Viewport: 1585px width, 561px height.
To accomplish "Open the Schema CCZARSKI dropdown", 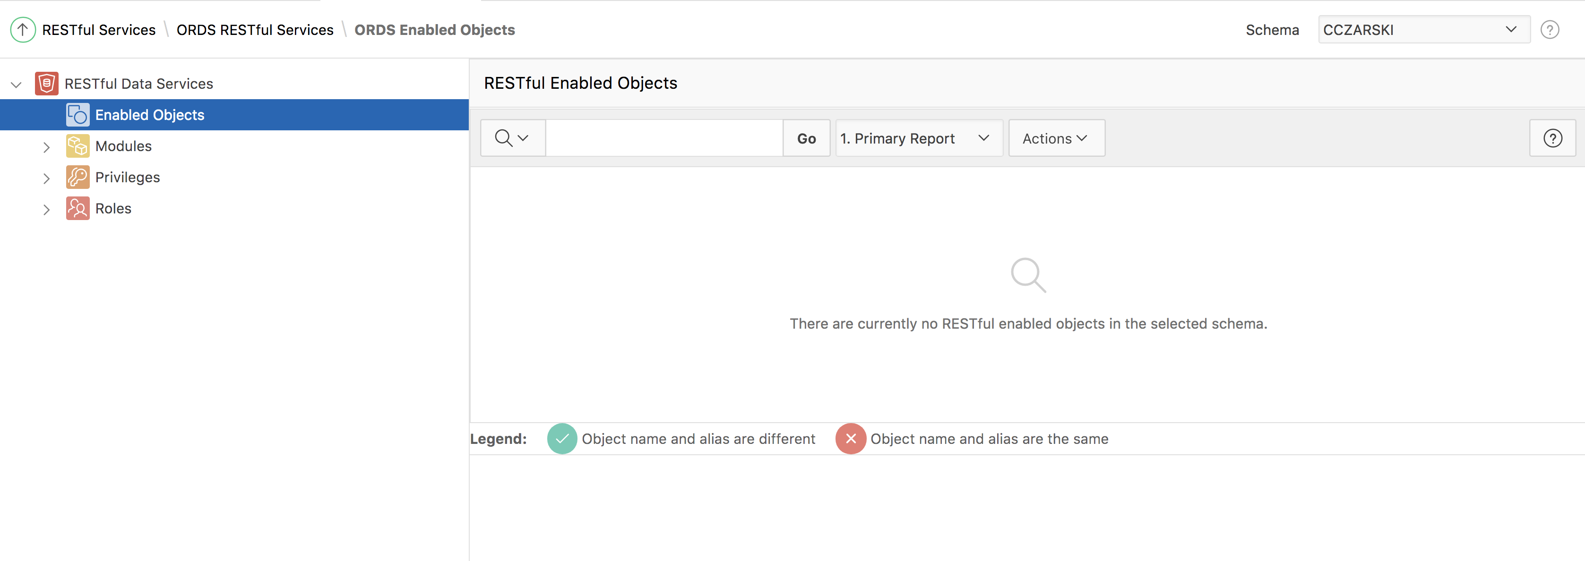I will coord(1423,30).
